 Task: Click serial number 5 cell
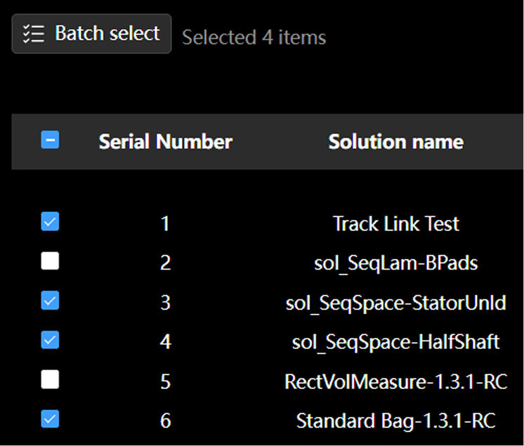coord(165,382)
